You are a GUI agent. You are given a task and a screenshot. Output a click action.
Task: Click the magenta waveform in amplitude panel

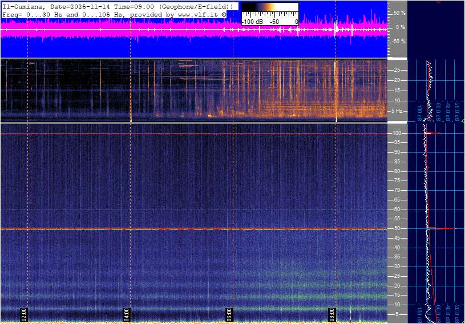click(171, 31)
